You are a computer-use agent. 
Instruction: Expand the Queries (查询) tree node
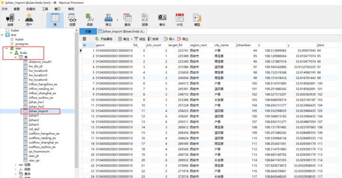point(16,174)
